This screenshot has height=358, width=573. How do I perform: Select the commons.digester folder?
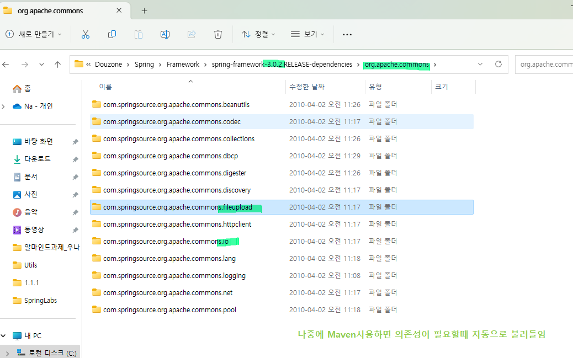tap(282, 173)
